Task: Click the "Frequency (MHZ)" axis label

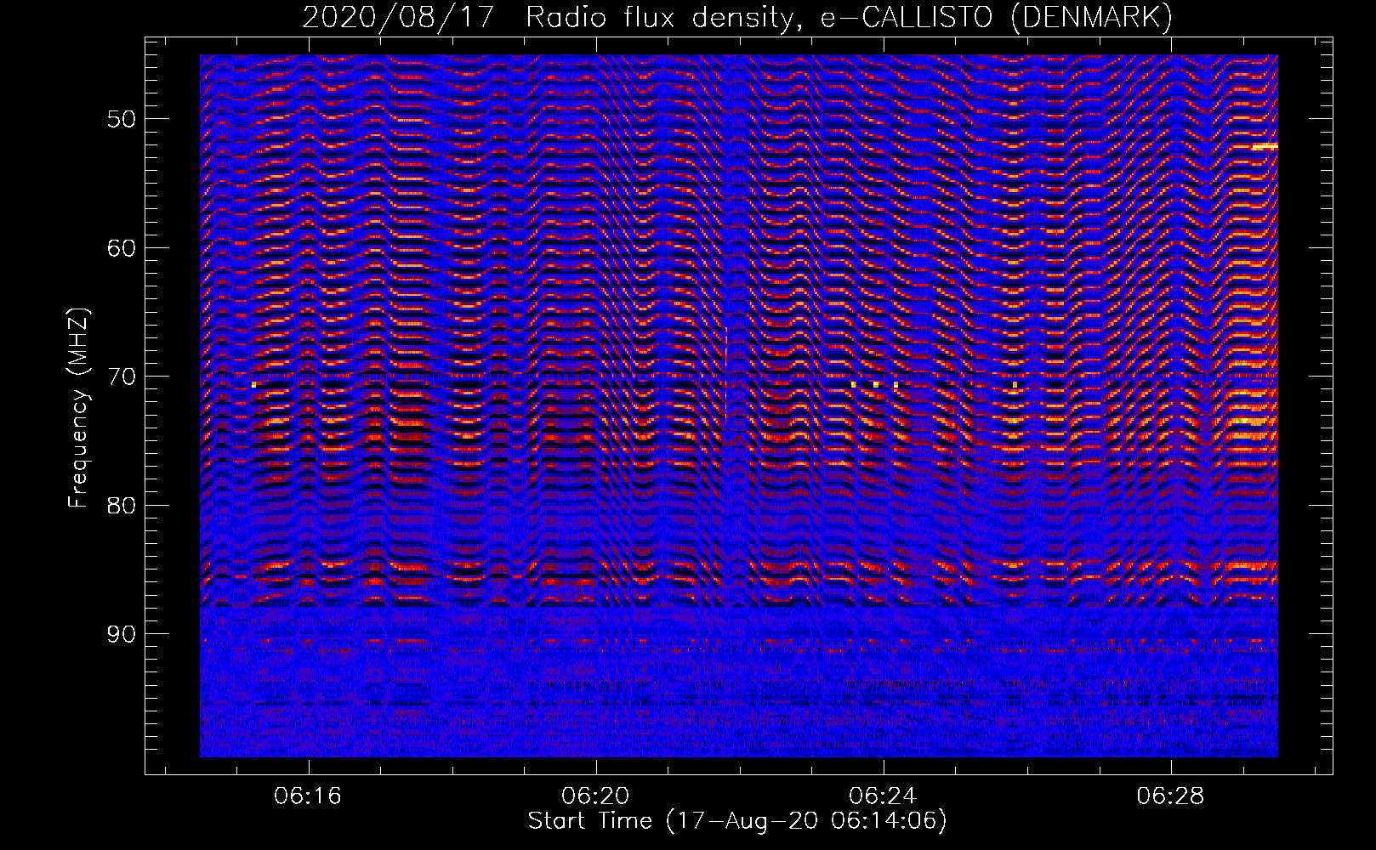Action: click(78, 408)
